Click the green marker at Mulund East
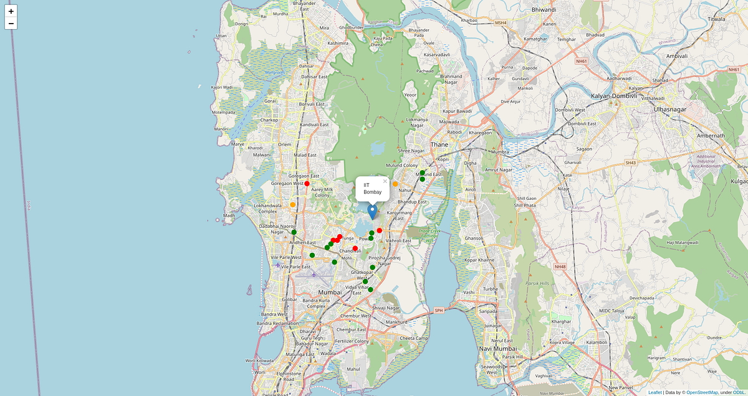This screenshot has width=748, height=396. click(x=423, y=179)
